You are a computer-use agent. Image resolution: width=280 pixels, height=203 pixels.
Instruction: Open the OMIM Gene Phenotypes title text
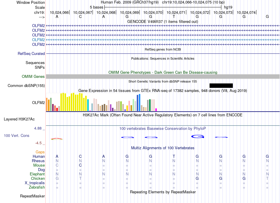(163, 72)
